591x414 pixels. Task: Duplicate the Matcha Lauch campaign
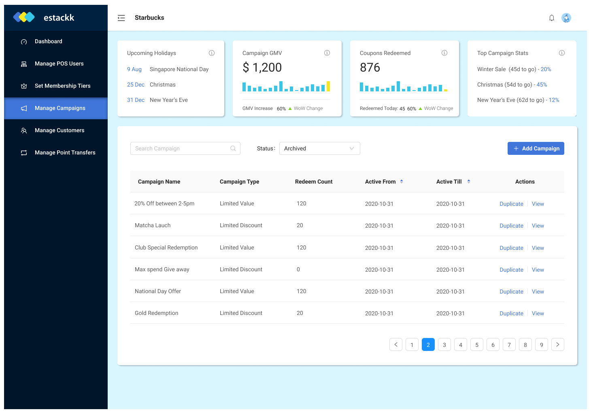(x=511, y=226)
